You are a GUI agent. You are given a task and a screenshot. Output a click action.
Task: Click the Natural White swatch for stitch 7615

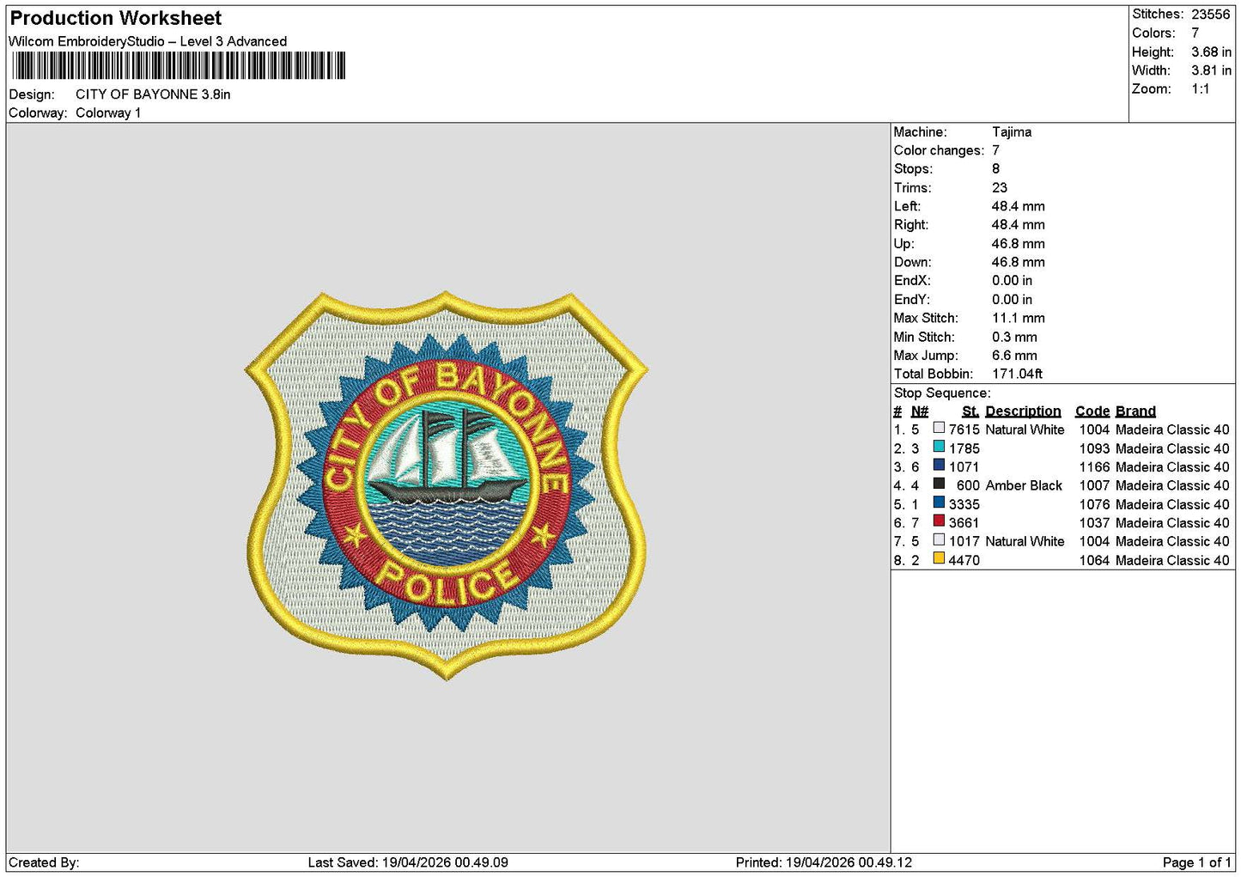[939, 429]
